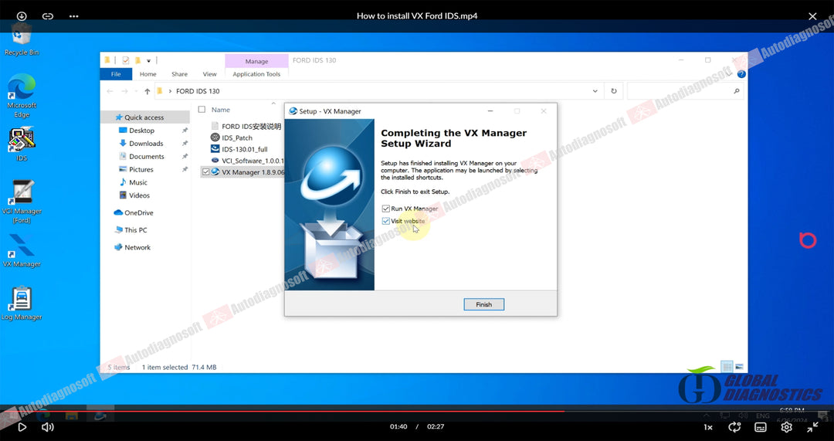Screen dimensions: 834x441
Task: Click the FORD IDS 130 address path
Action: [198, 91]
